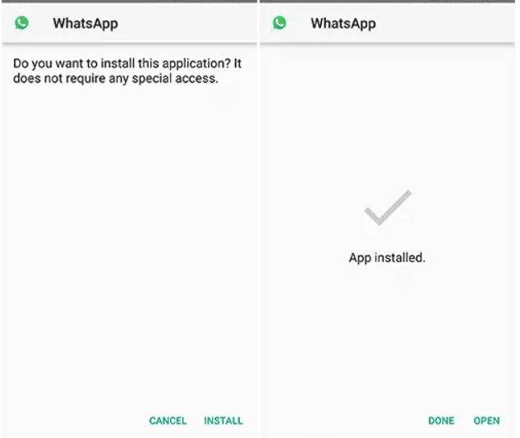The height and width of the screenshot is (438, 520).
Task: Click the dark status strip above the install prompt
Action: tap(129, 2)
